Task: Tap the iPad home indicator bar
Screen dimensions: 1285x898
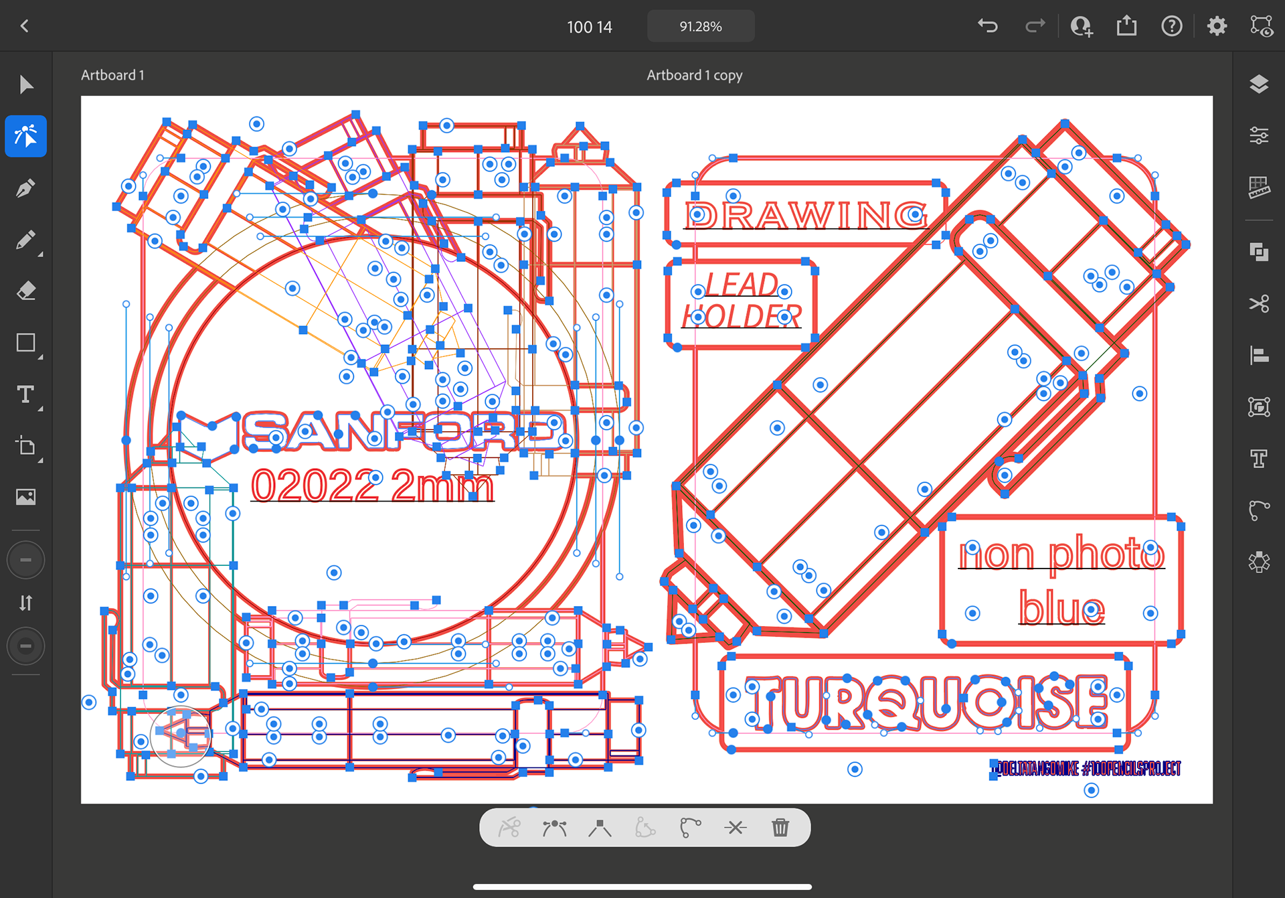Action: click(x=642, y=887)
